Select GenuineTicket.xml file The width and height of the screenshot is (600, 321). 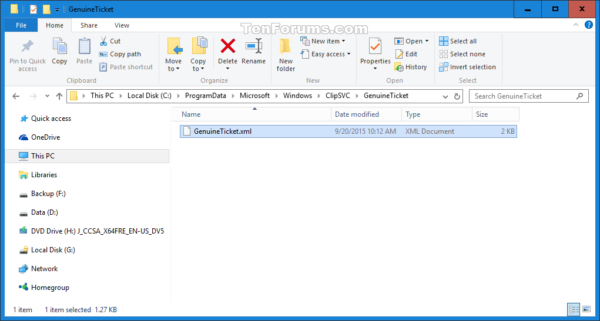point(348,131)
